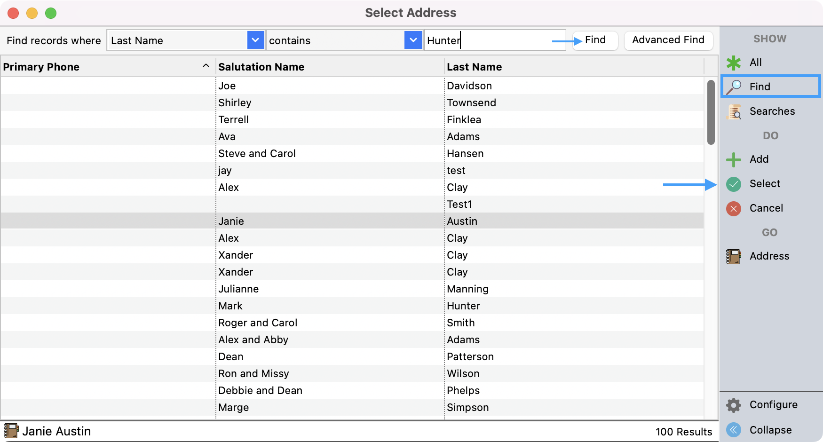This screenshot has width=823, height=442.
Task: Collapse the sidebar with the double-arrow icon
Action: tap(734, 430)
